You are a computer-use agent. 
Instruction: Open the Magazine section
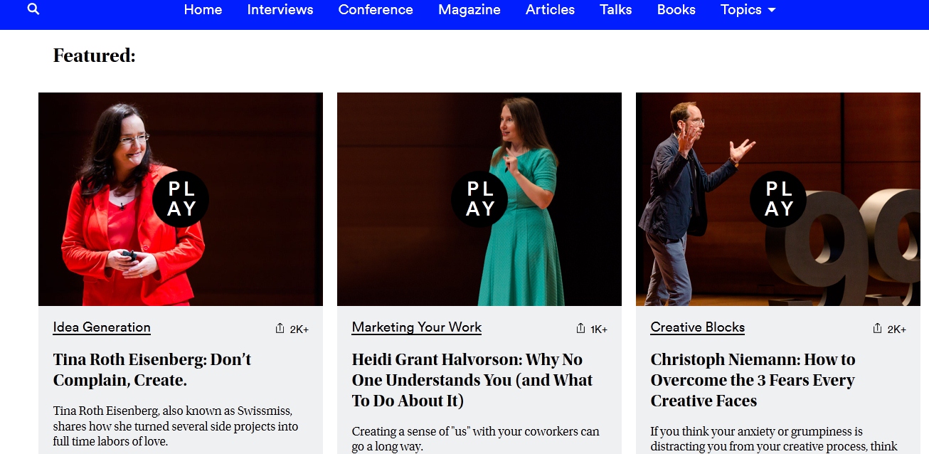pos(469,10)
